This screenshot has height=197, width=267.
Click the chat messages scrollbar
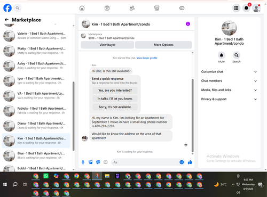click(192, 116)
